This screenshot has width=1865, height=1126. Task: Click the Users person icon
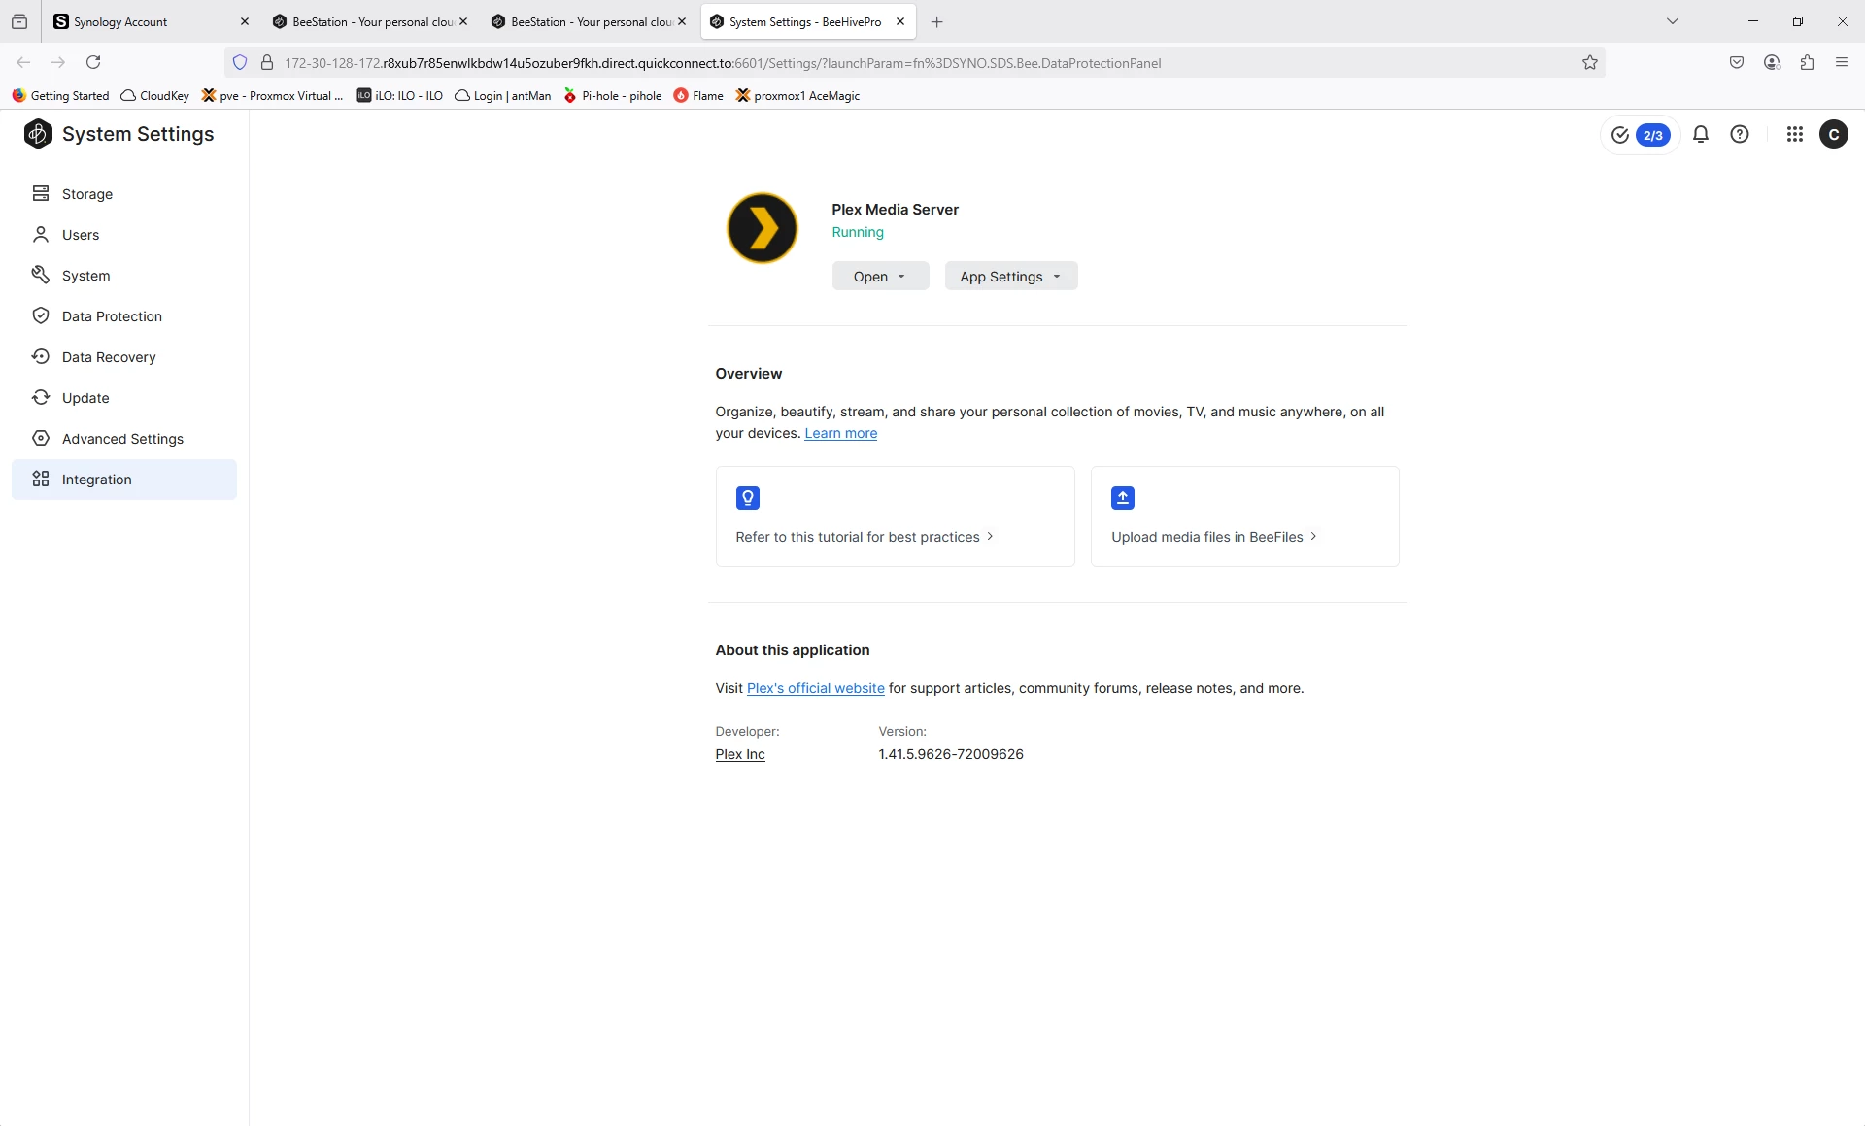pos(41,235)
